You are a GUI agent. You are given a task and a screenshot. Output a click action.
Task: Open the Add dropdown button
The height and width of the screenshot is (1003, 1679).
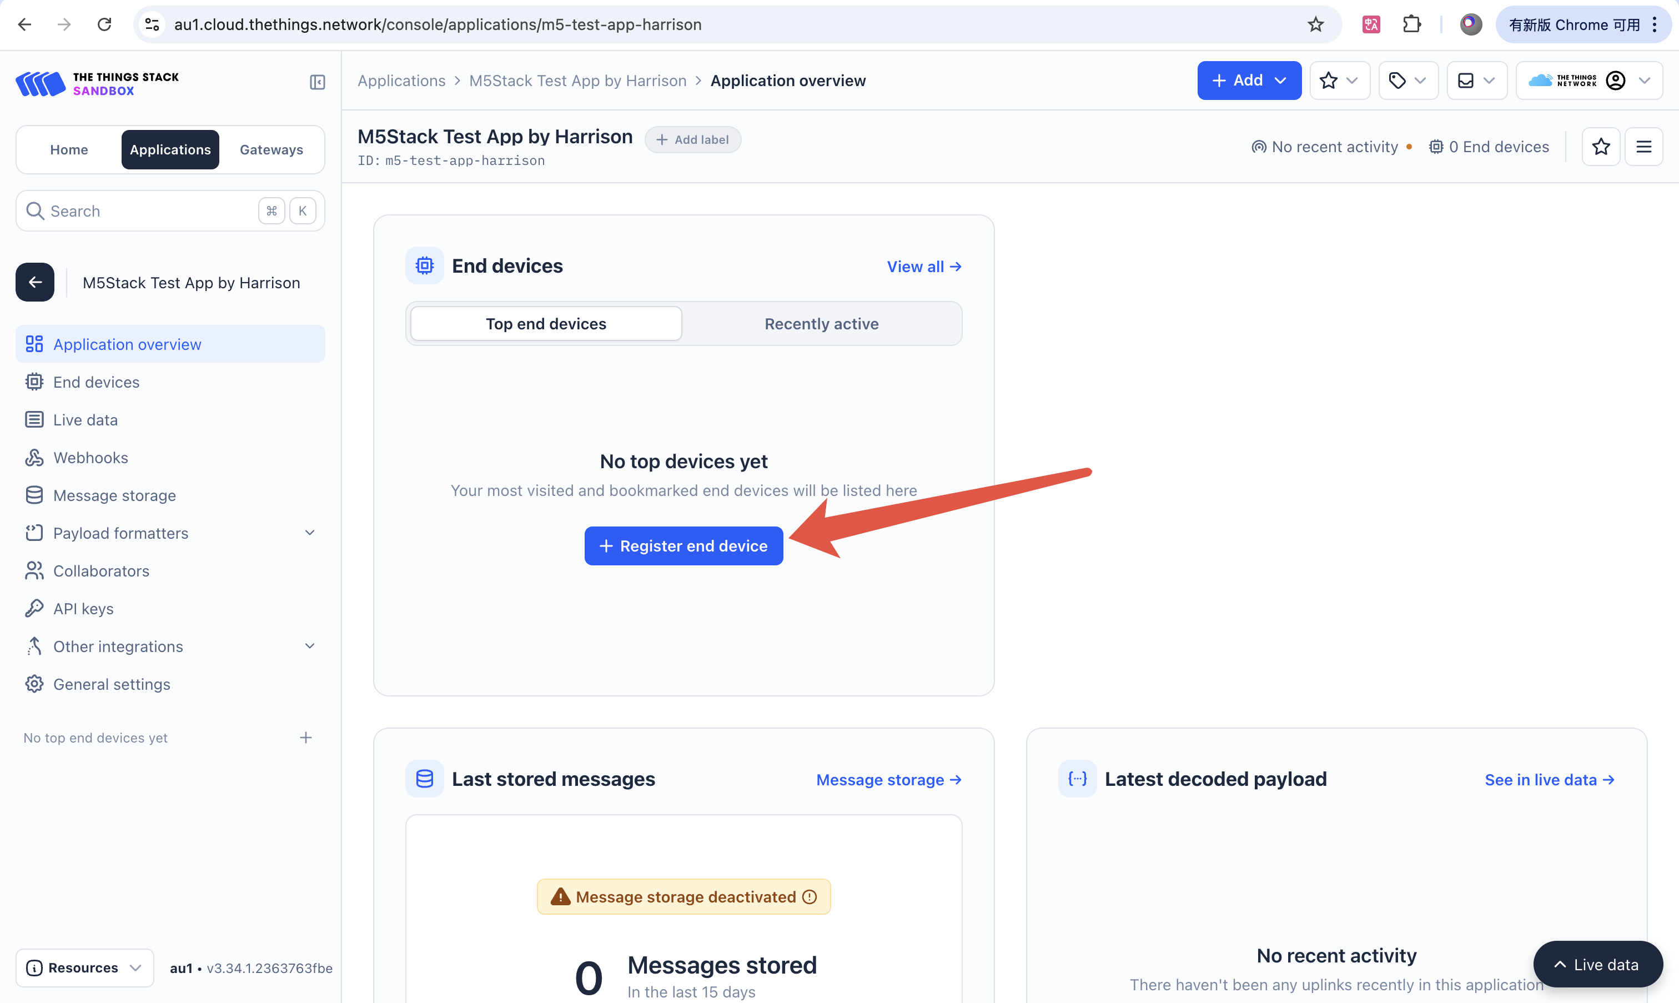1249,81
